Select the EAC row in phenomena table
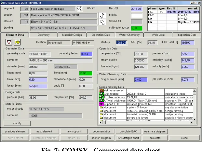The image size is (203, 151). [173, 15]
